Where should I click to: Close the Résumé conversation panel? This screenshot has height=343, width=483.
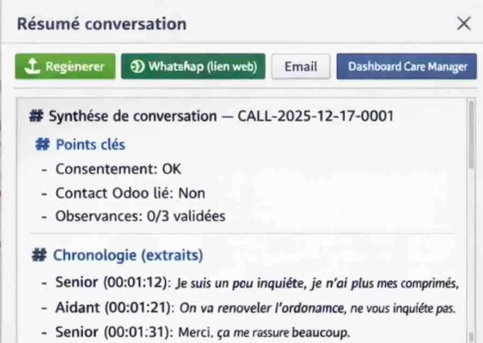(x=463, y=24)
